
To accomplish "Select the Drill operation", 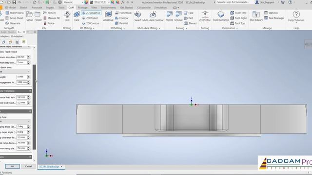I will tap(67, 16).
